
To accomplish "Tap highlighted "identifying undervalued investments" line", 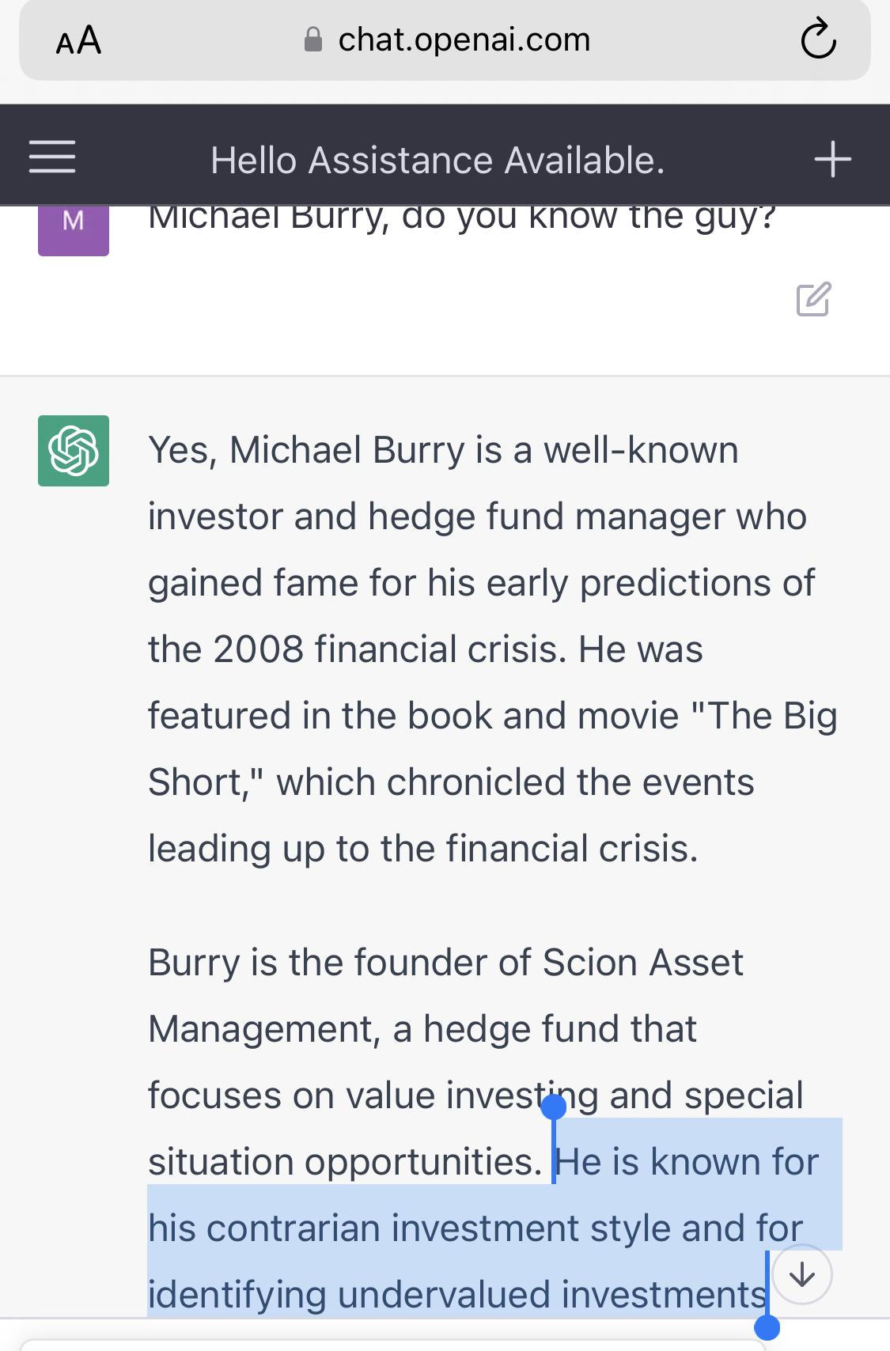I will tap(456, 1295).
